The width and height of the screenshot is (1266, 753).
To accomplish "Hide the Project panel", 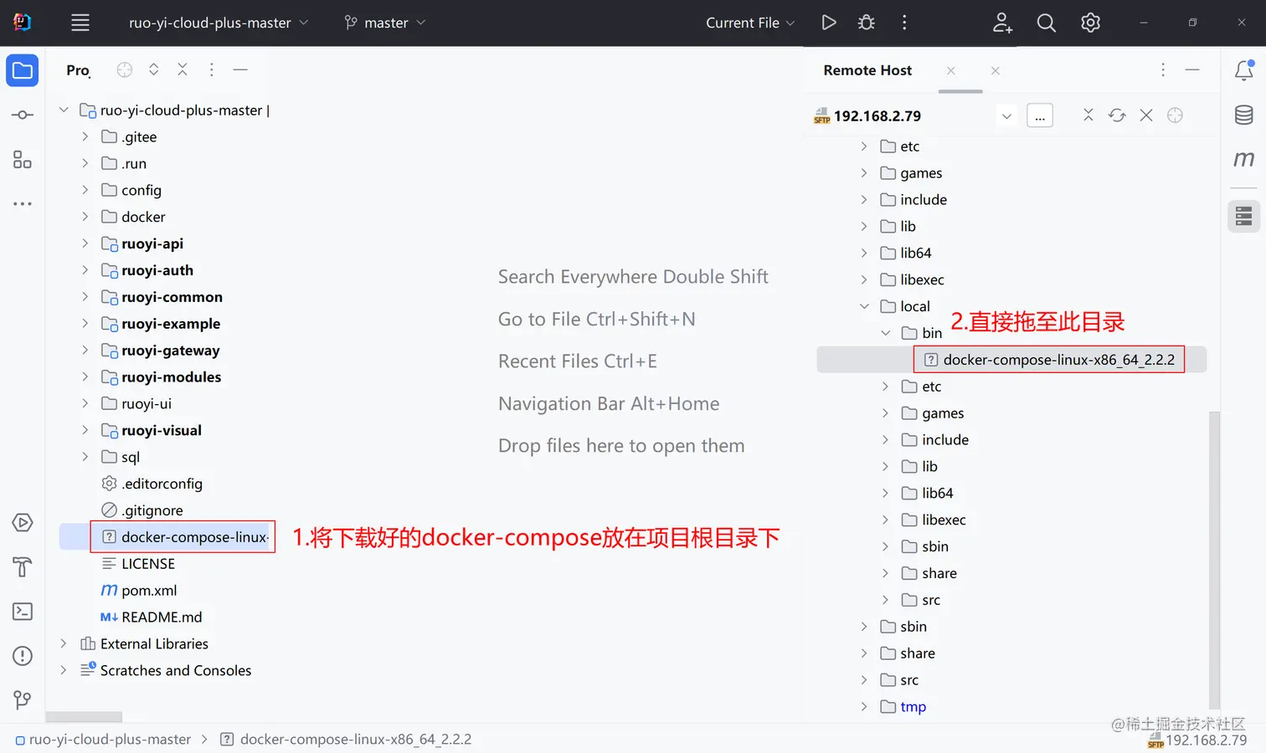I will 240,69.
